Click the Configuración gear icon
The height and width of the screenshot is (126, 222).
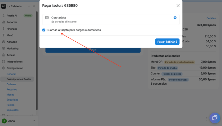[4, 68]
